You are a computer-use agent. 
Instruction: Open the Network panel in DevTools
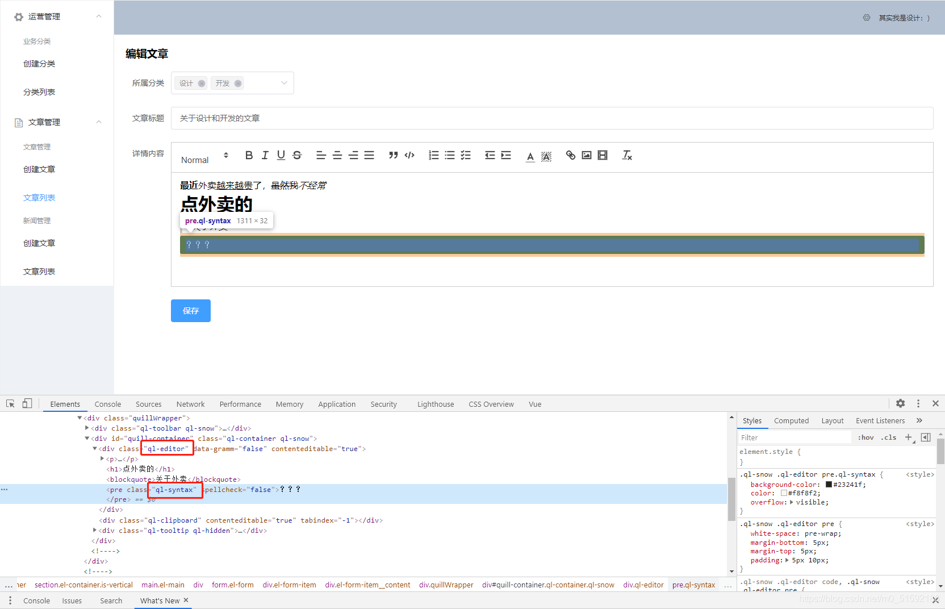190,404
